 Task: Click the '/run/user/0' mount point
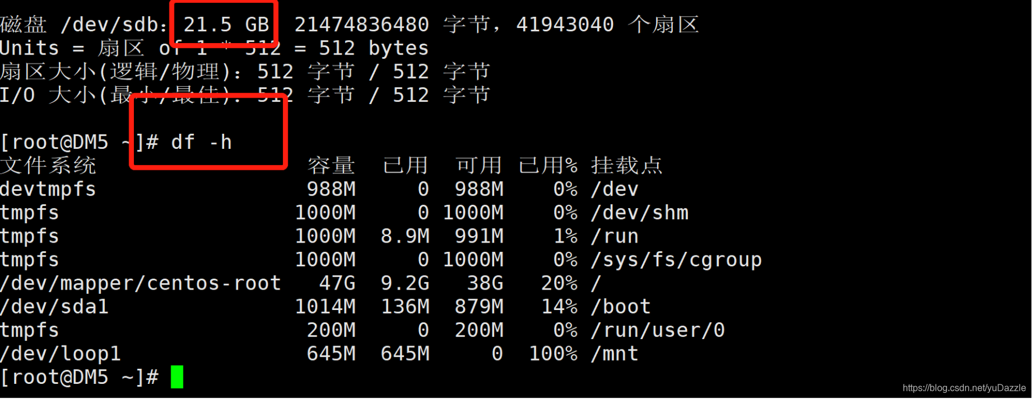pyautogui.click(x=658, y=330)
